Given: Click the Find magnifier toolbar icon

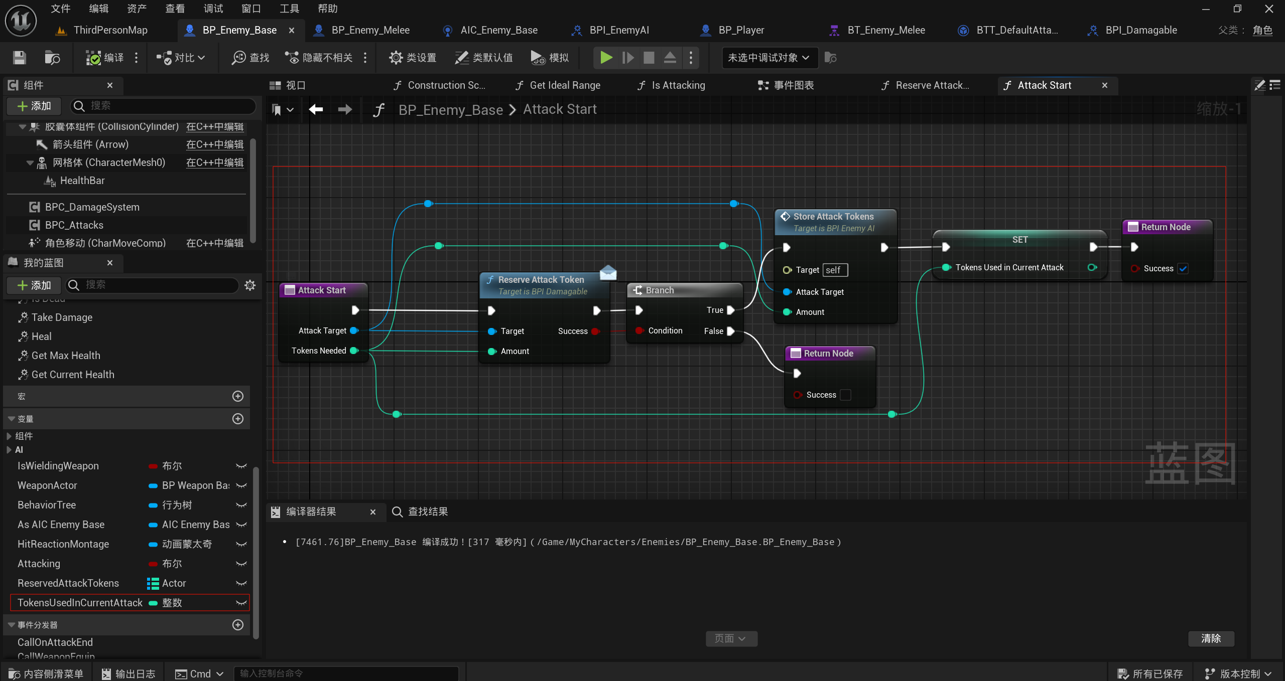Looking at the screenshot, I should click(238, 58).
